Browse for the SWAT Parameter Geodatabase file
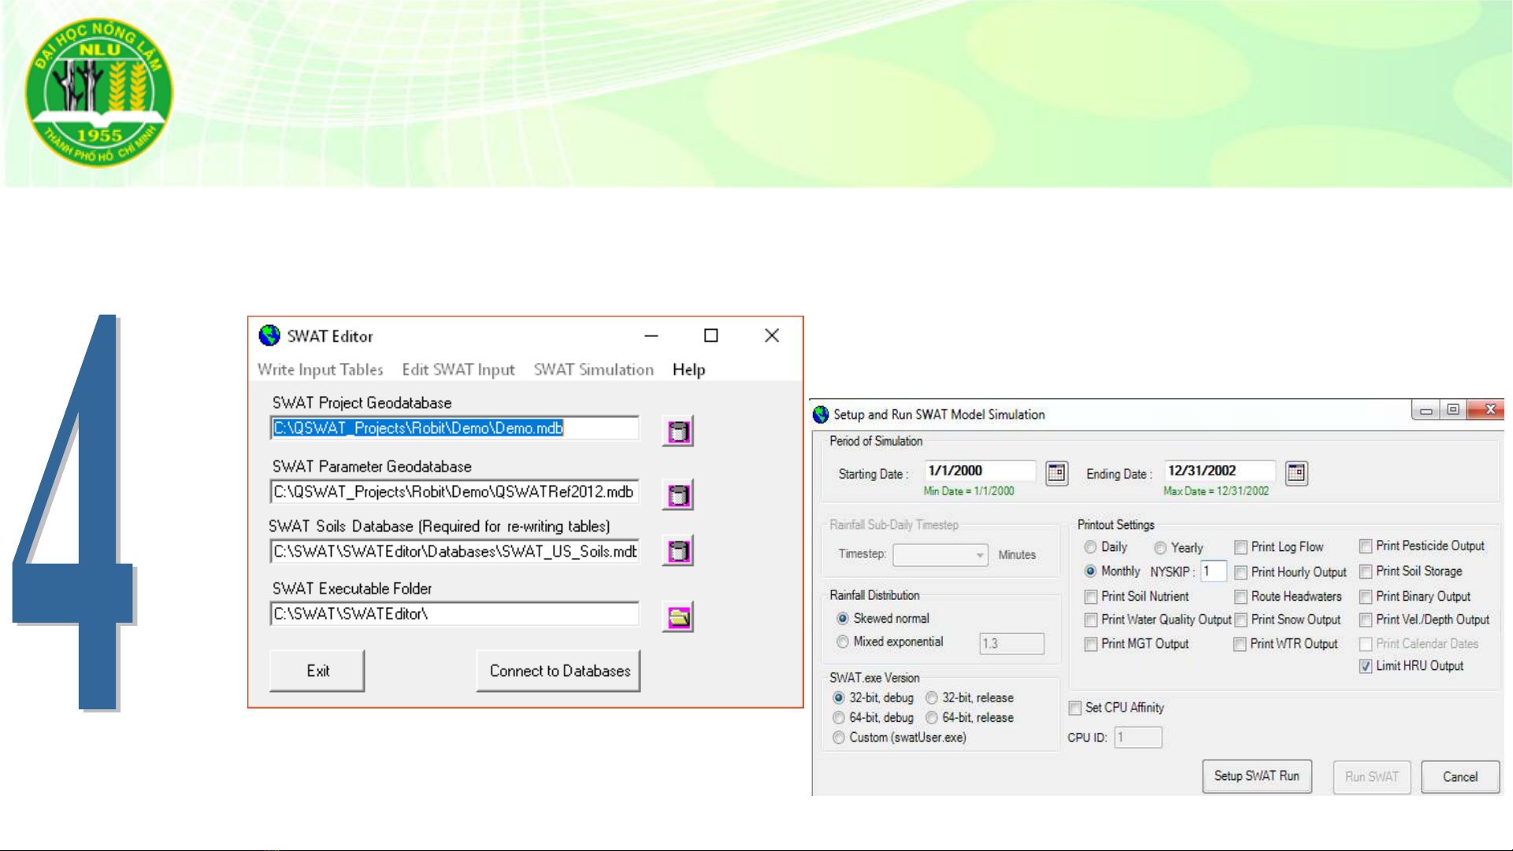 tap(678, 495)
